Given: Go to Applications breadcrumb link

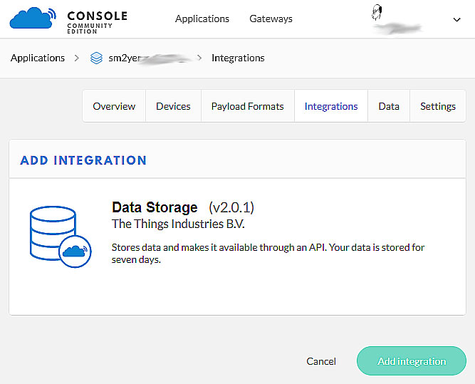Looking at the screenshot, I should [38, 58].
